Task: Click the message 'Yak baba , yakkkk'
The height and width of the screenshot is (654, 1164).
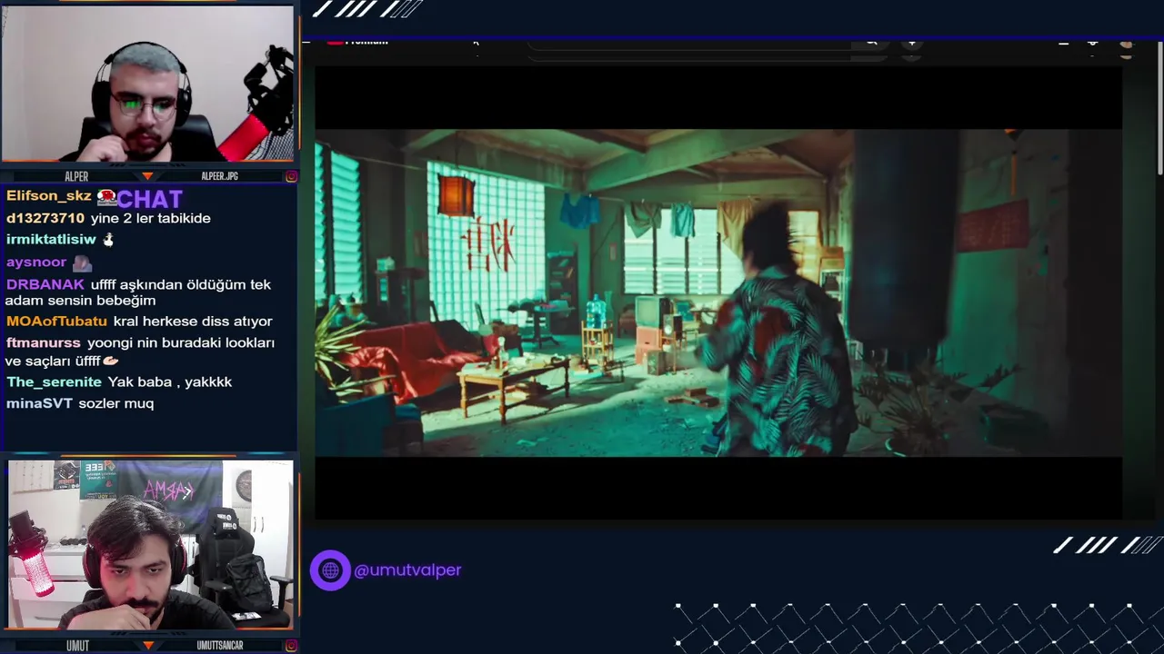Action: point(170,382)
